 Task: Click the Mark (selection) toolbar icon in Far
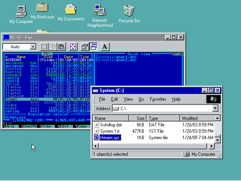(x=44, y=47)
